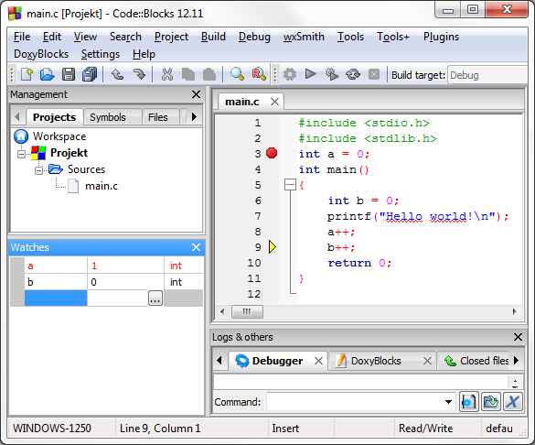Image resolution: width=535 pixels, height=445 pixels.
Task: Close the Logs & others panel
Action: pyautogui.click(x=518, y=337)
